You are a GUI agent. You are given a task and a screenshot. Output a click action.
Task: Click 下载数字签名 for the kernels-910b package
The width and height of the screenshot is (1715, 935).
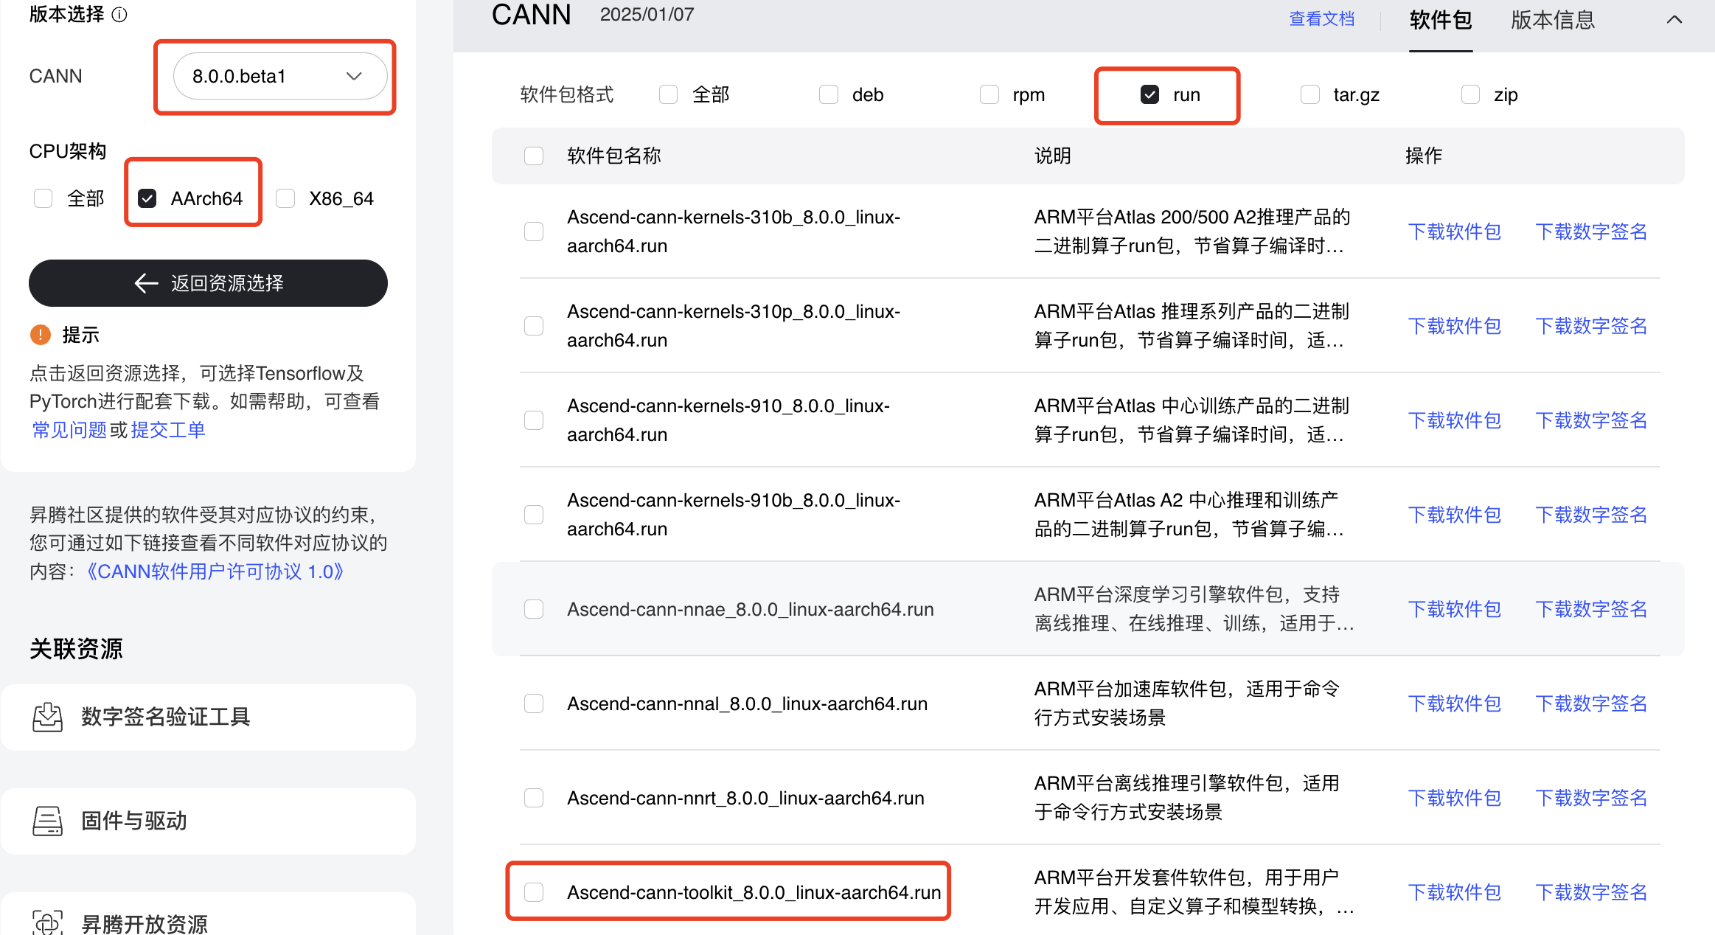pos(1591,515)
